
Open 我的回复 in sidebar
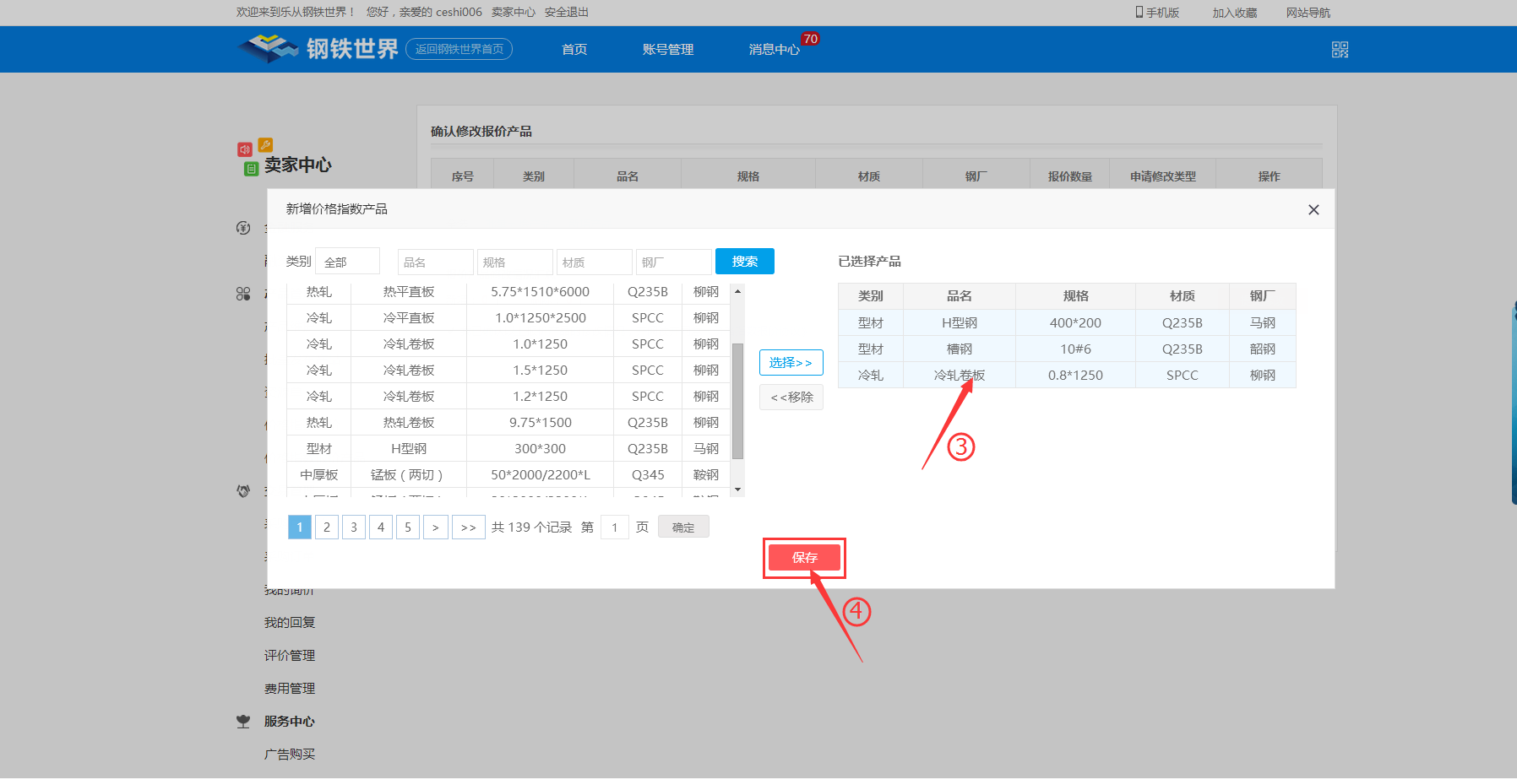tap(290, 623)
